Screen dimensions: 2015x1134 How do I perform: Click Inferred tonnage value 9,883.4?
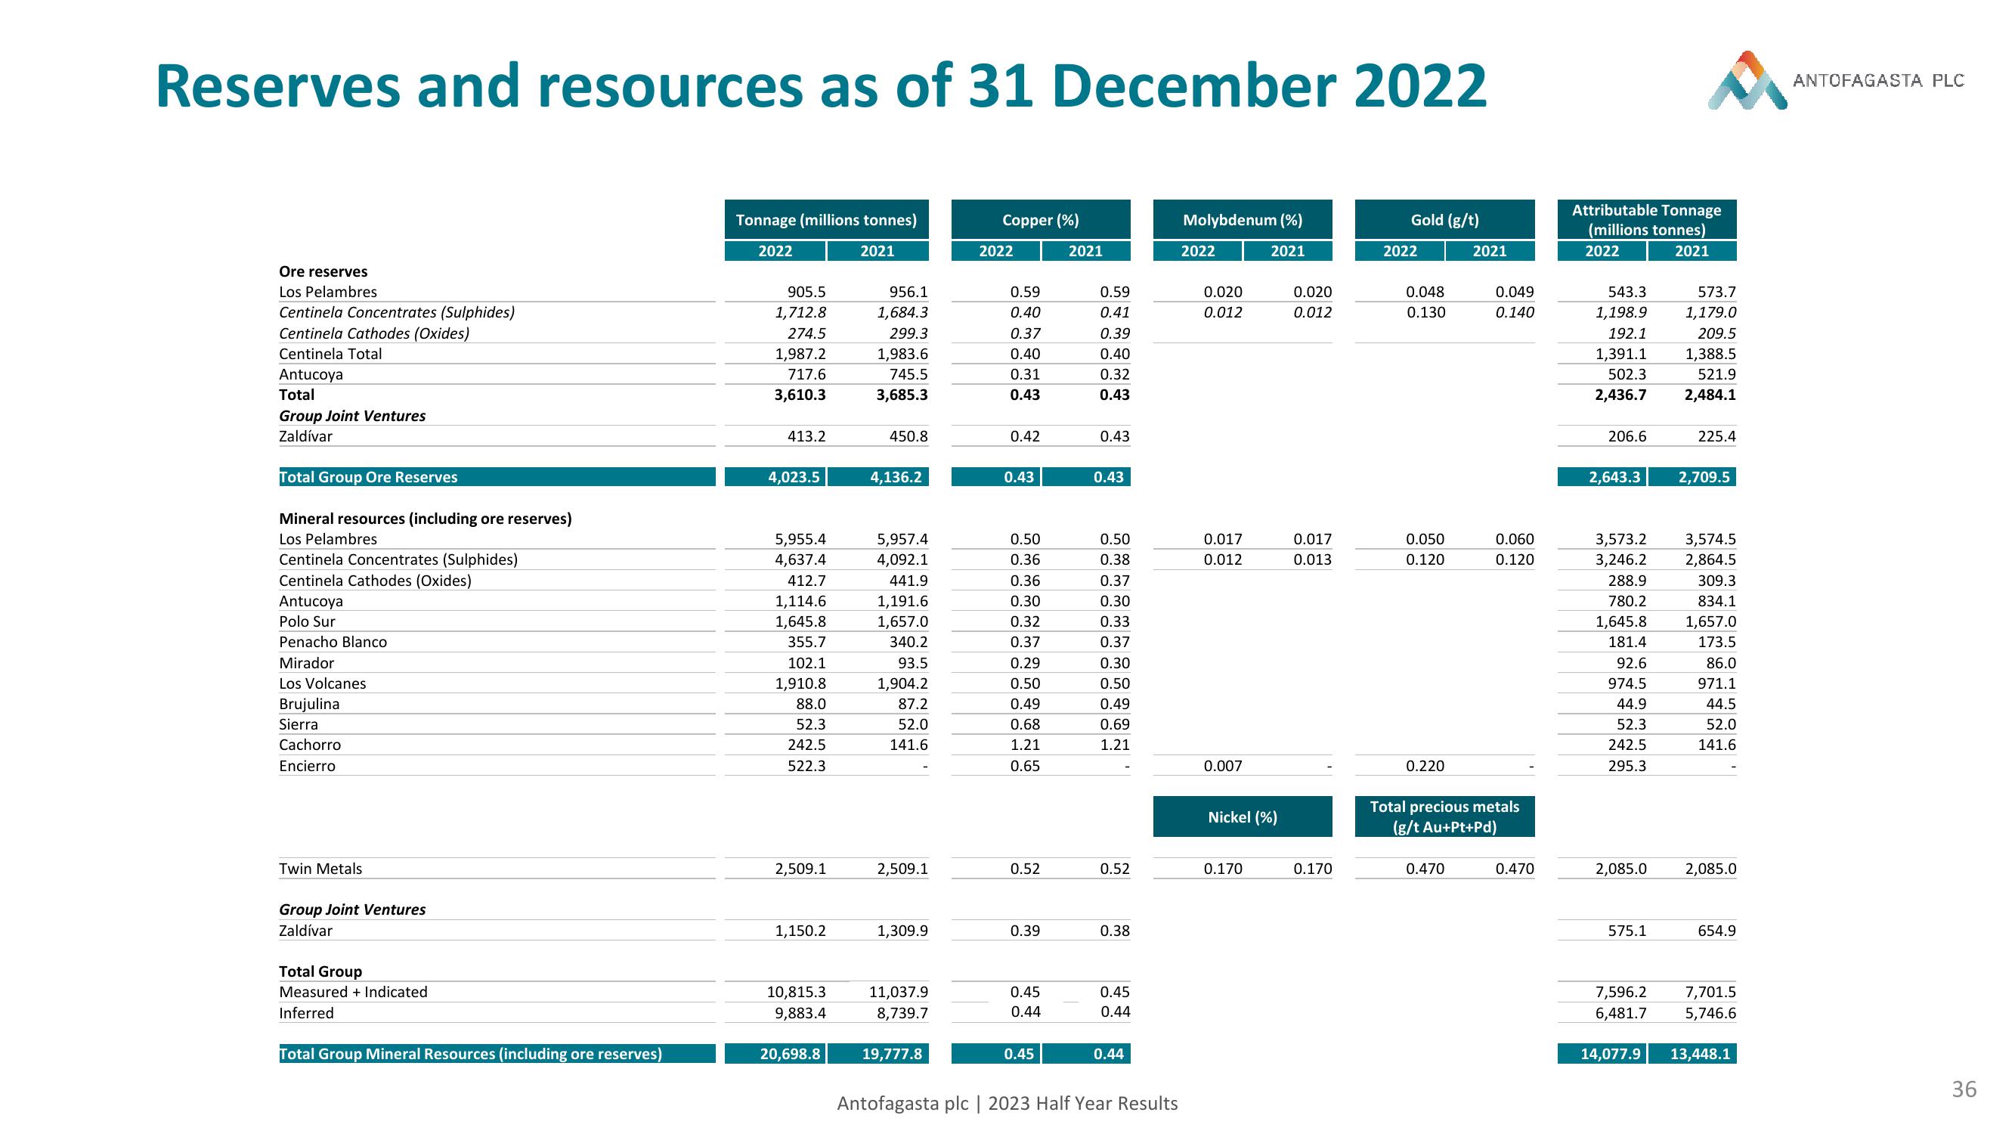click(800, 1014)
